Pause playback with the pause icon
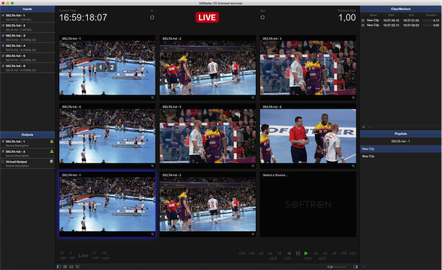 (297, 253)
